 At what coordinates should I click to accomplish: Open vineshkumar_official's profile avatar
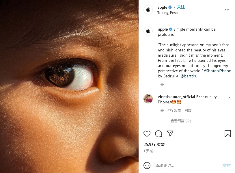point(148,99)
